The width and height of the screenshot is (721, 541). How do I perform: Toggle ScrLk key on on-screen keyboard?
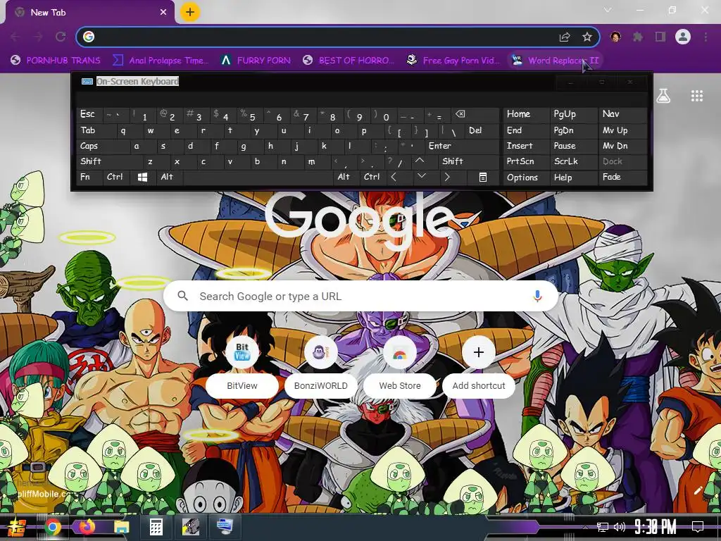(x=574, y=161)
